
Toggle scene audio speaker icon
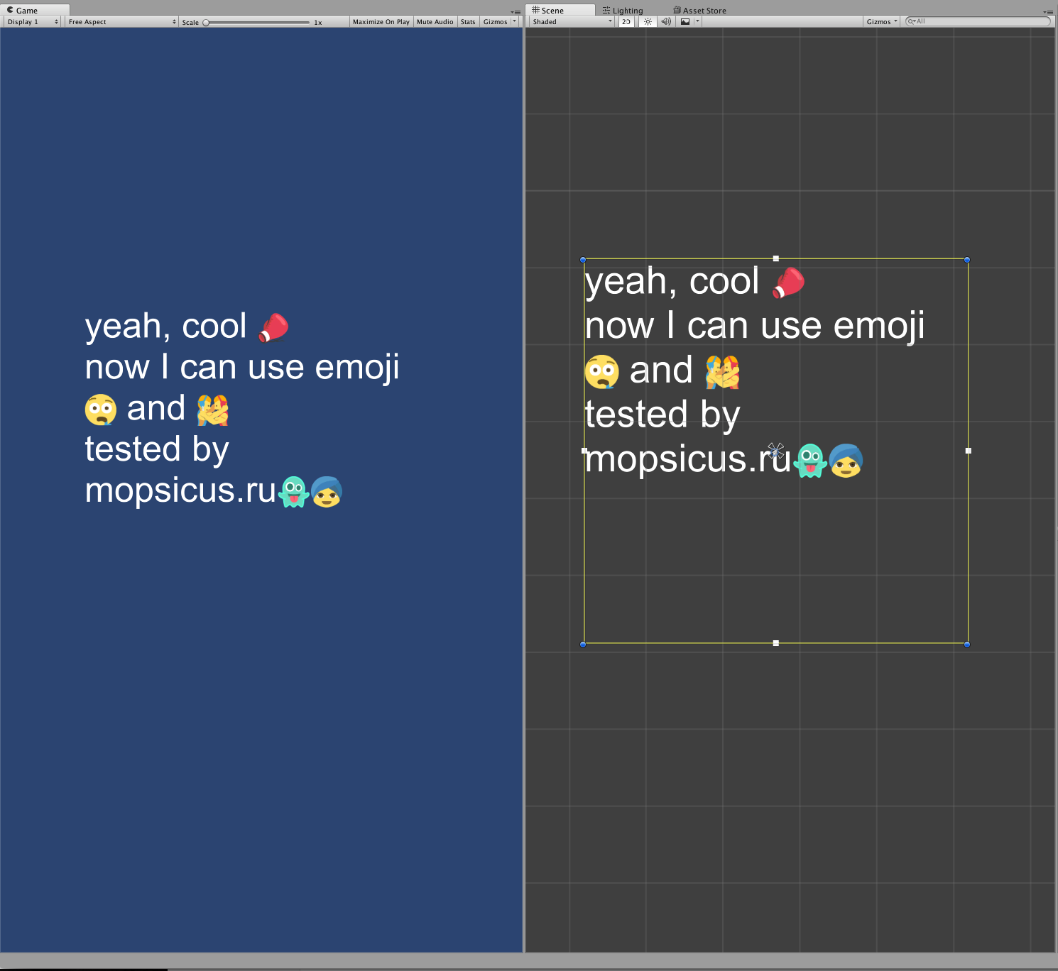pos(665,21)
